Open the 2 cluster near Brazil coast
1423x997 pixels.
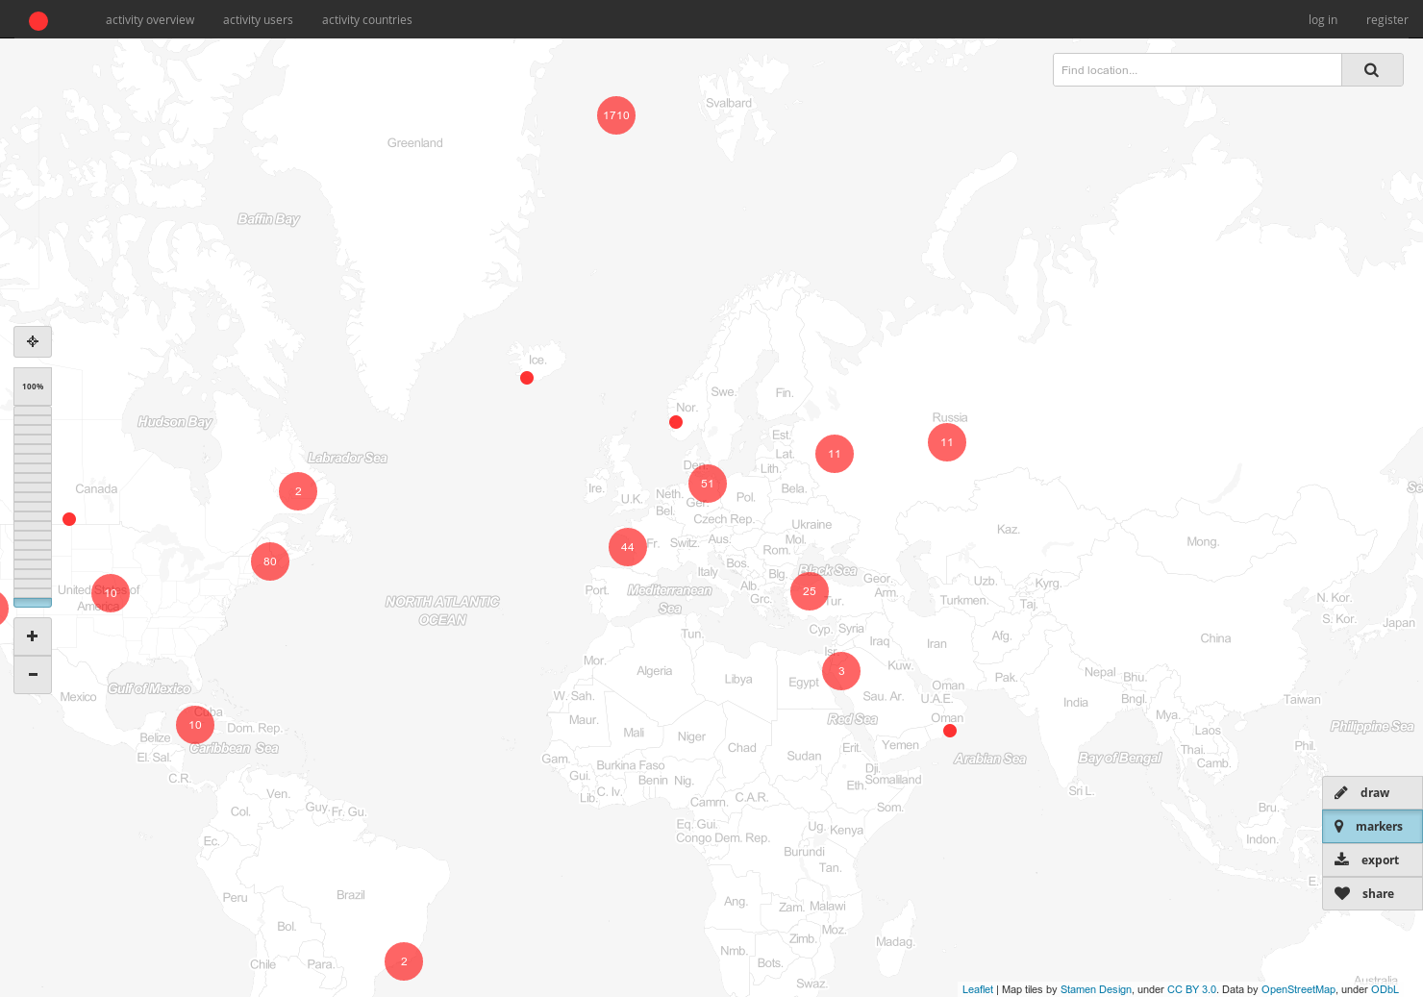tap(404, 961)
